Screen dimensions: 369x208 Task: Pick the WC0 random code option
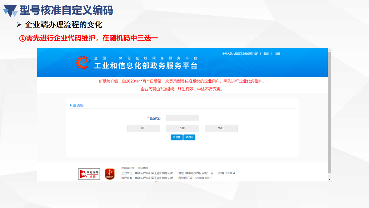coord(221,128)
